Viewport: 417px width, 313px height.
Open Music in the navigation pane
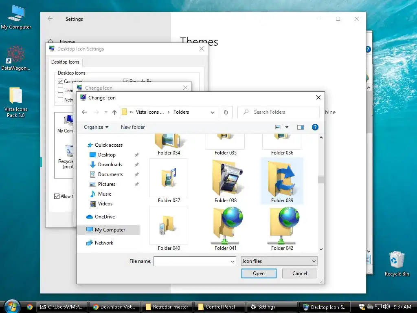(101, 194)
